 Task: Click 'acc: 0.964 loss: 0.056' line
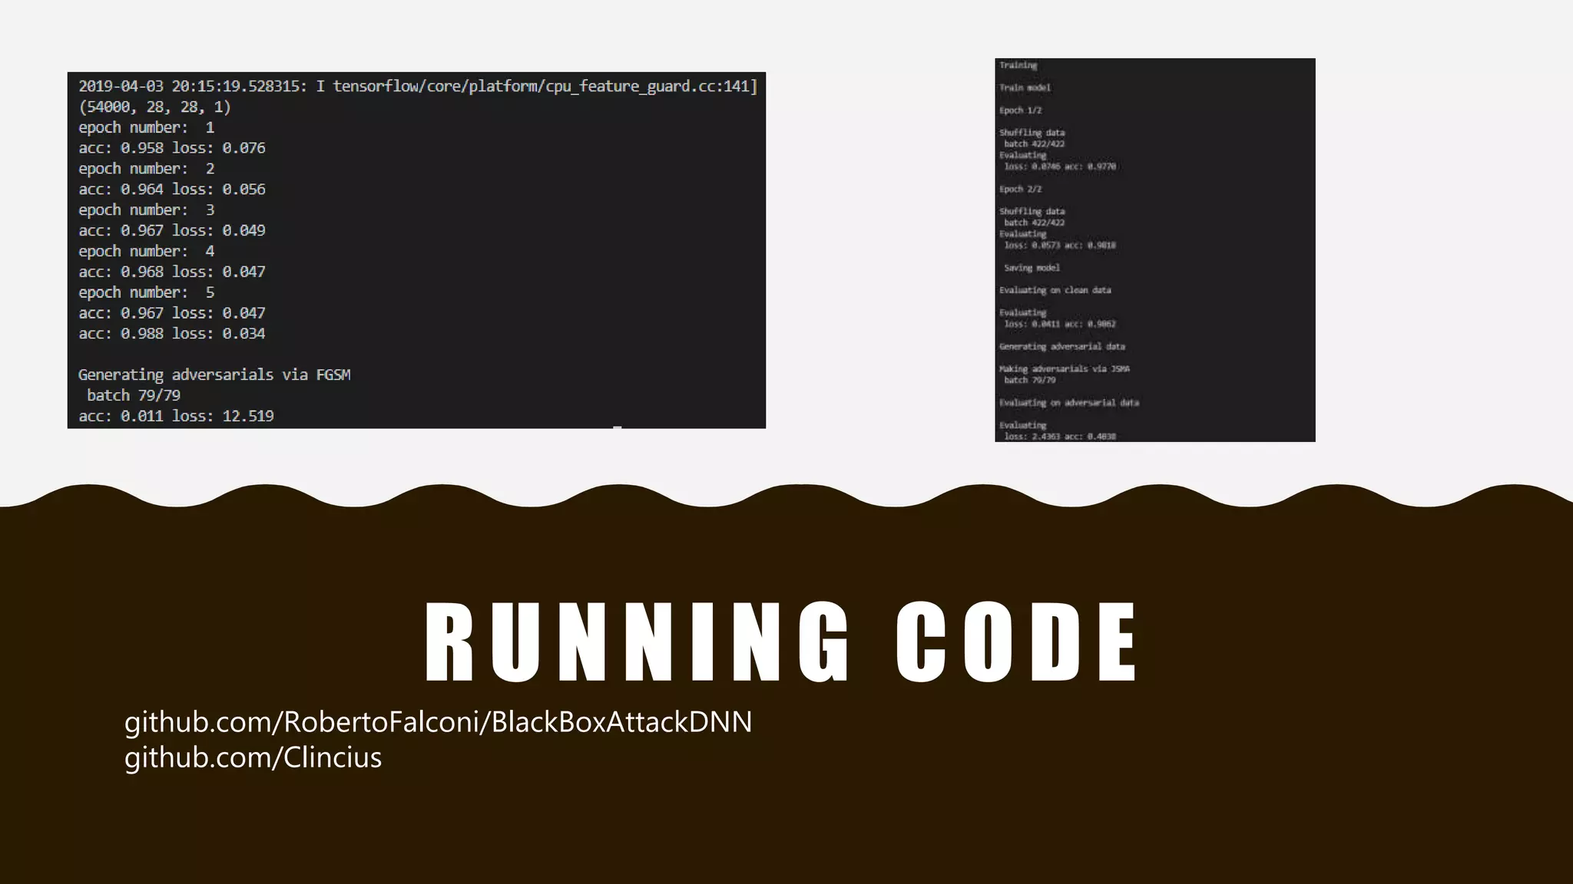(x=172, y=190)
